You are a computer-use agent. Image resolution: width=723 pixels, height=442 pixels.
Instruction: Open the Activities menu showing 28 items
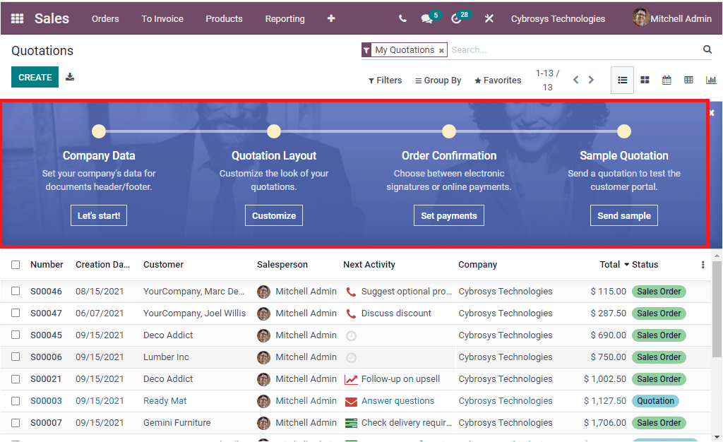pyautogui.click(x=458, y=18)
